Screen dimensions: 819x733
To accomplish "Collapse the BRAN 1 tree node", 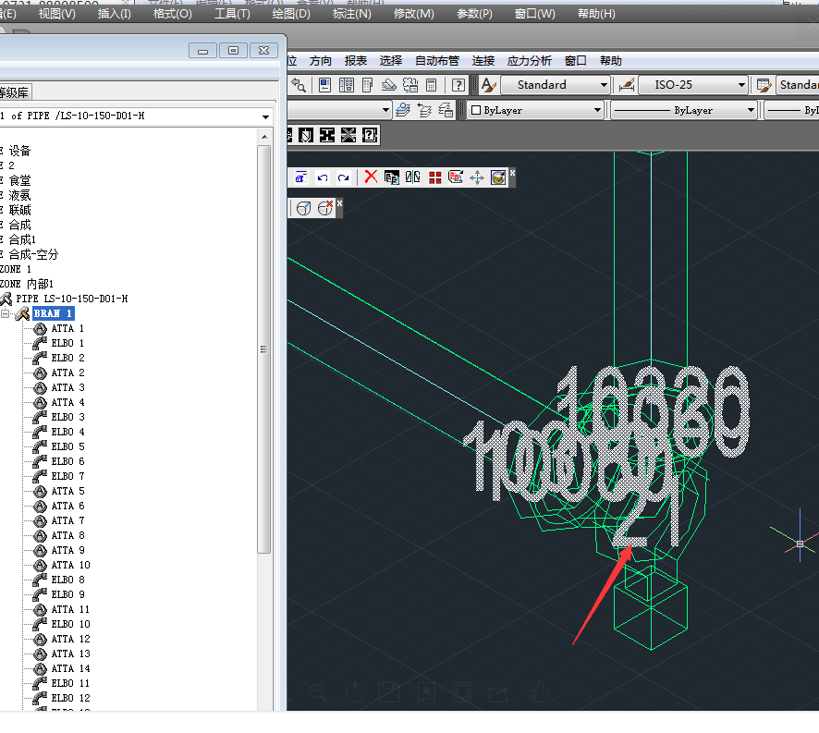I will click(x=6, y=313).
